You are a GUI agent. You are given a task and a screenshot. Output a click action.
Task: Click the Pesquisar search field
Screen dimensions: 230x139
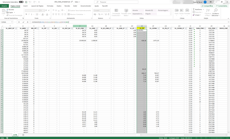(x=117, y=2)
